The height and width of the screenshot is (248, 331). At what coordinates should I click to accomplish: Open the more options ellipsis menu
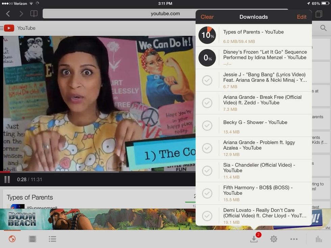click(x=294, y=239)
